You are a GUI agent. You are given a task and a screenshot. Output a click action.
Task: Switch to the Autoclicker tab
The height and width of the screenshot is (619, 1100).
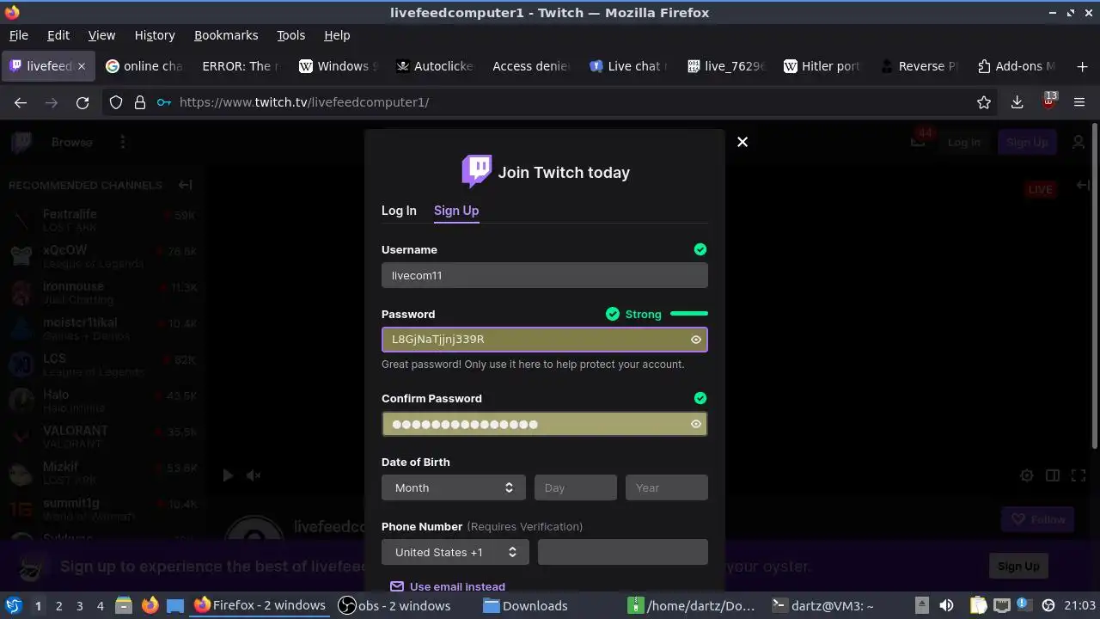tap(434, 66)
